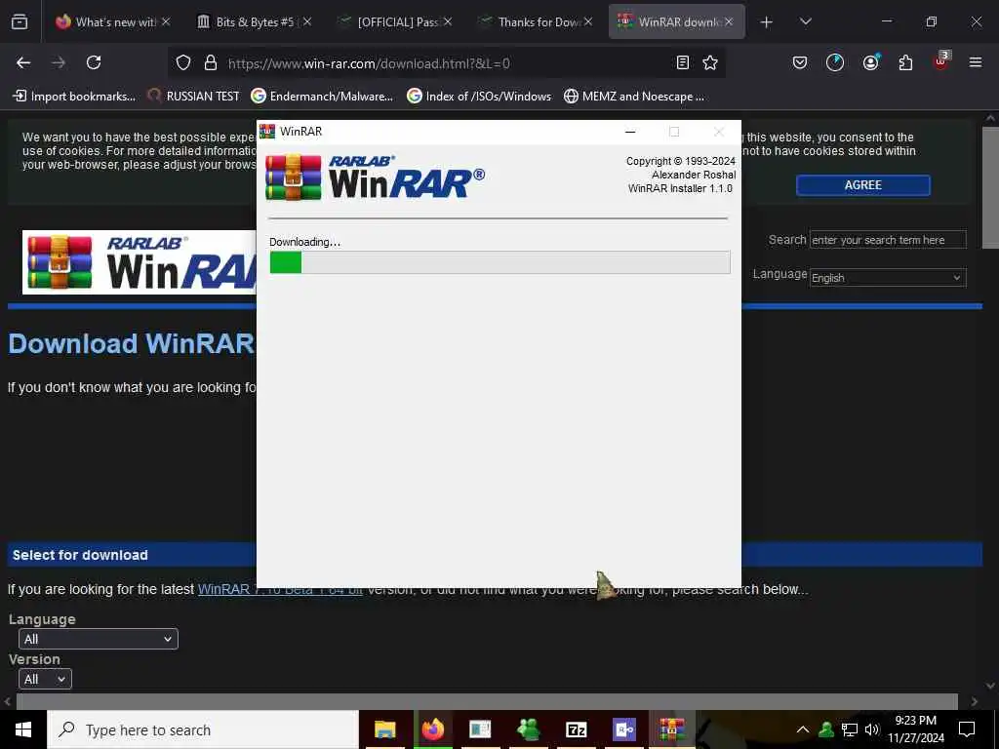Open Firefox account menu
The height and width of the screenshot is (749, 999).
(x=870, y=62)
